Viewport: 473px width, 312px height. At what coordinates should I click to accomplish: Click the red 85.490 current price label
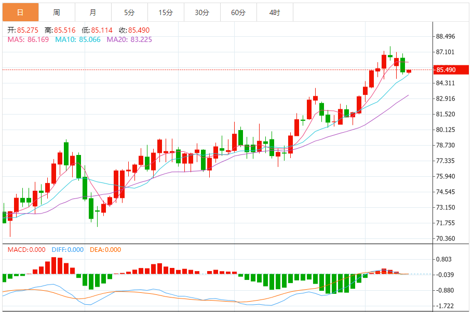point(451,70)
